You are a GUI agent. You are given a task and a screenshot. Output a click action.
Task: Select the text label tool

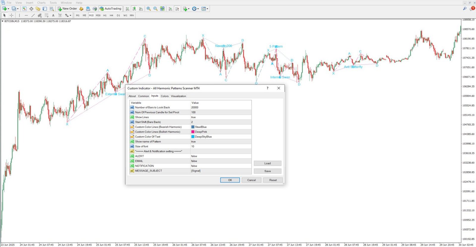(53, 15)
